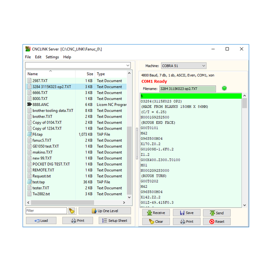This screenshot has height=272, width=272.
Task: Click program viewer scroll down arrow
Action: [245, 205]
